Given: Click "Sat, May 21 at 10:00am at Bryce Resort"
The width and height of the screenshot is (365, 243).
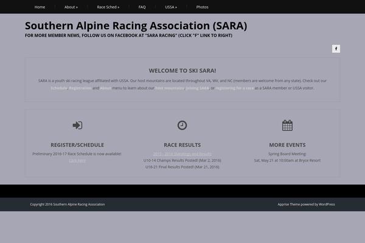Looking at the screenshot, I should tap(287, 160).
